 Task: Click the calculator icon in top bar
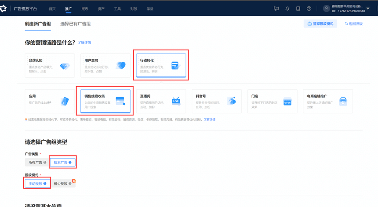tap(298, 8)
